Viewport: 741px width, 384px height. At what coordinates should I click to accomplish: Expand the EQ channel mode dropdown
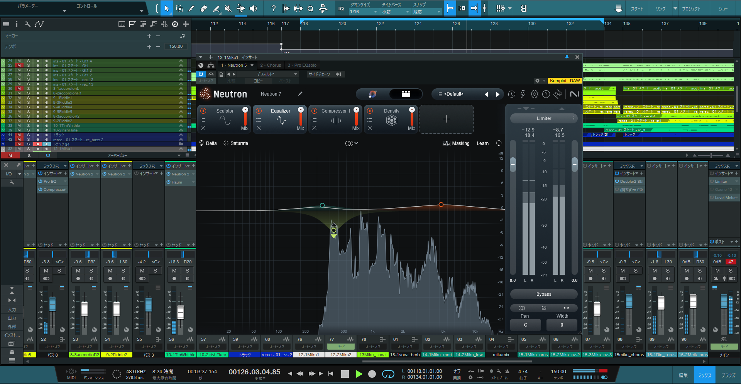point(352,143)
